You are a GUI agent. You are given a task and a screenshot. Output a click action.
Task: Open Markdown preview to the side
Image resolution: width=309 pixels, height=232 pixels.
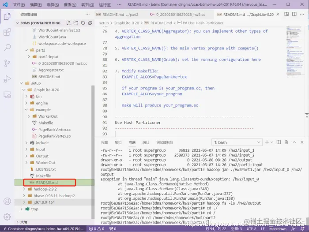pyautogui.click(x=286, y=14)
